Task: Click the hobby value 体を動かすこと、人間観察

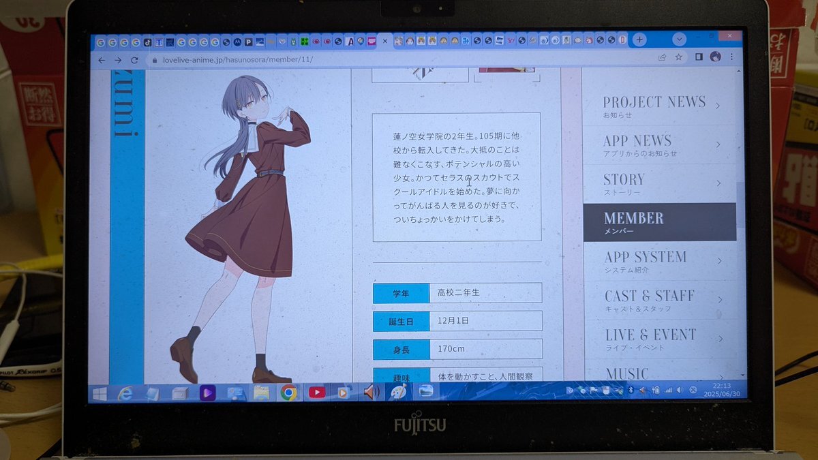Action: point(486,375)
